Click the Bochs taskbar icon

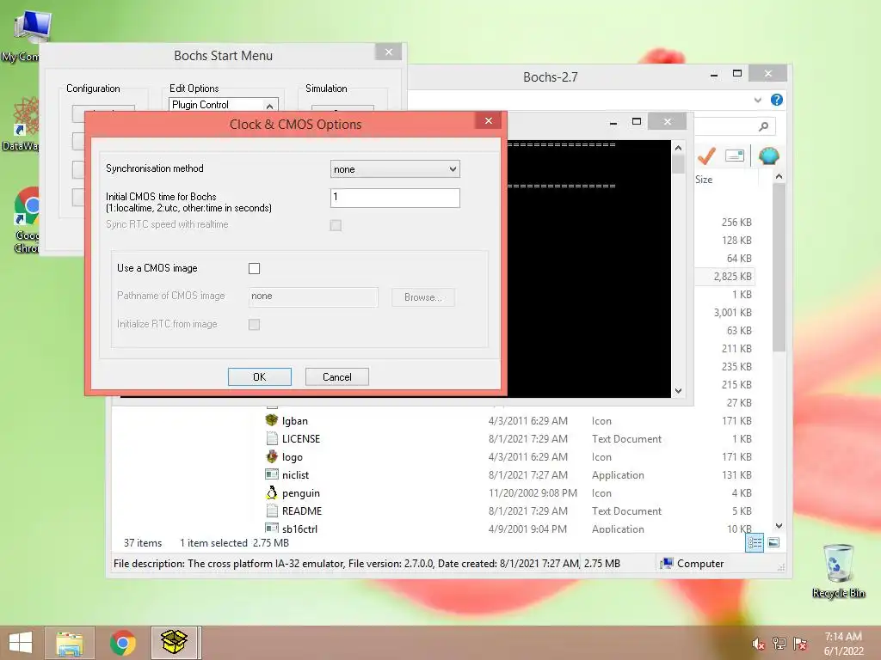pos(174,643)
